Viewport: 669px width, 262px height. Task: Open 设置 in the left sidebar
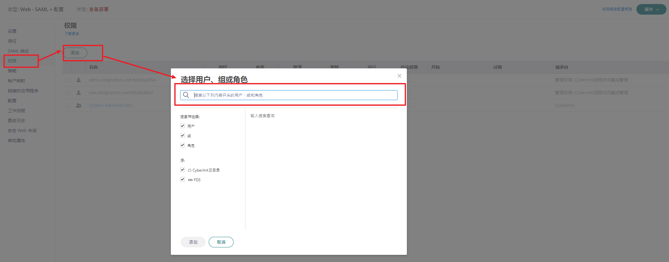(12, 31)
